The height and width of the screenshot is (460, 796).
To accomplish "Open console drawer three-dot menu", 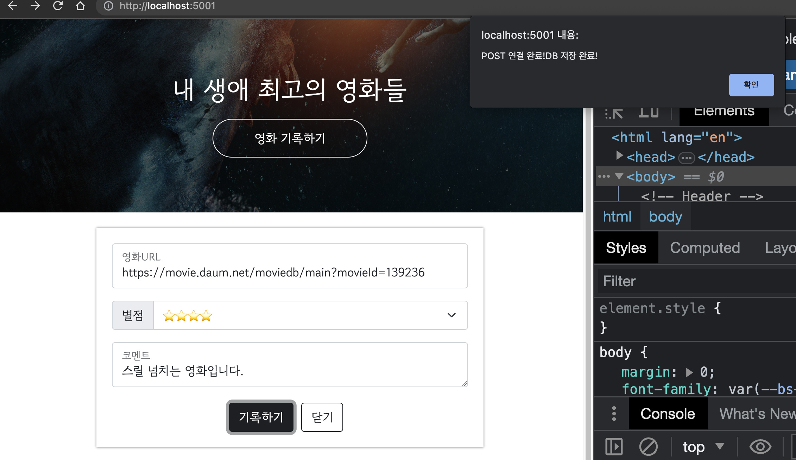I will point(614,414).
